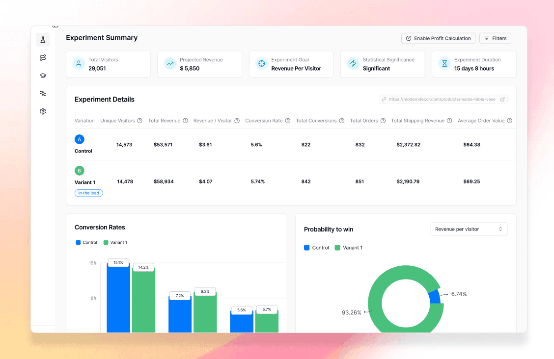Click help icon beside Average Order Value
Screen dimensions: 554x359
click(x=509, y=121)
